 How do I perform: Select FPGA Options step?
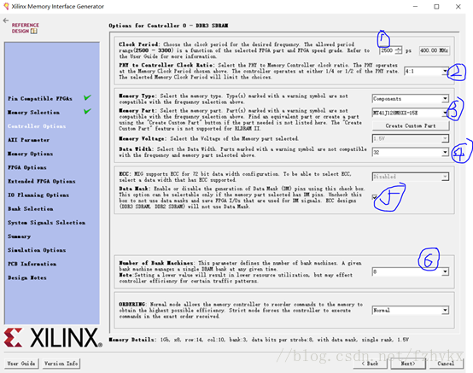click(27, 167)
